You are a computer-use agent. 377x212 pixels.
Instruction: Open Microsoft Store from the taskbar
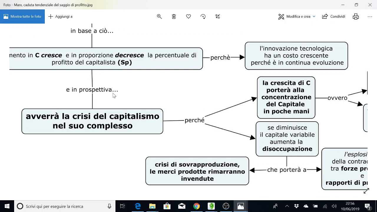click(167, 206)
